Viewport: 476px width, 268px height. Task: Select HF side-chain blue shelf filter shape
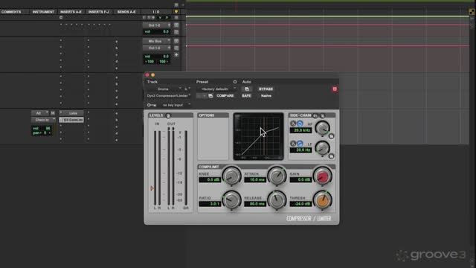(300, 124)
